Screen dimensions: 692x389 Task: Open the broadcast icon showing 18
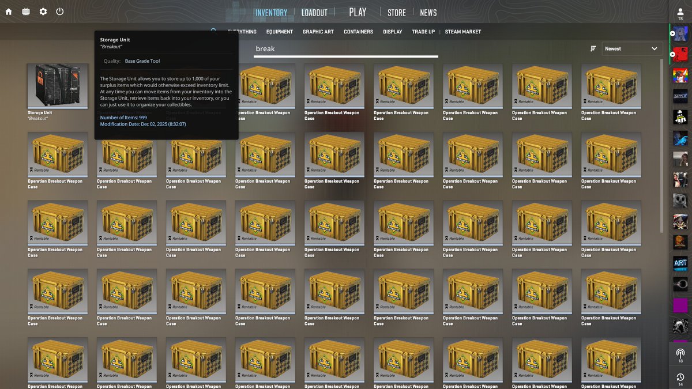click(680, 355)
